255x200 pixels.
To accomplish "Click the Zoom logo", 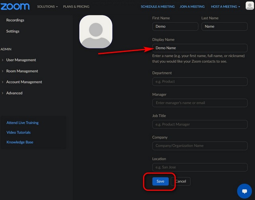I will 15,6.
